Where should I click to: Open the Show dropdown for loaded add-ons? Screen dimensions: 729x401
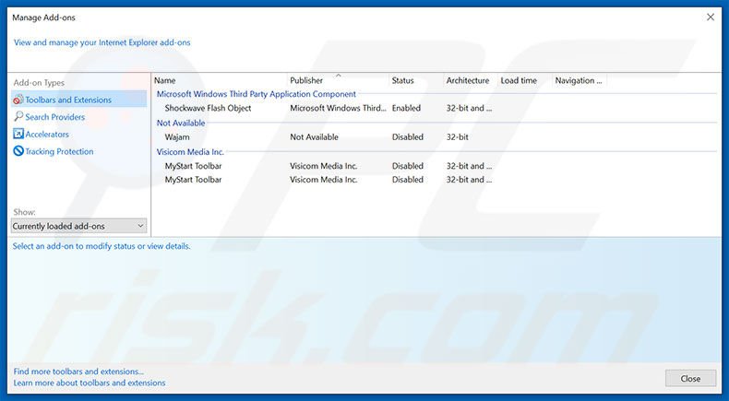tap(78, 226)
